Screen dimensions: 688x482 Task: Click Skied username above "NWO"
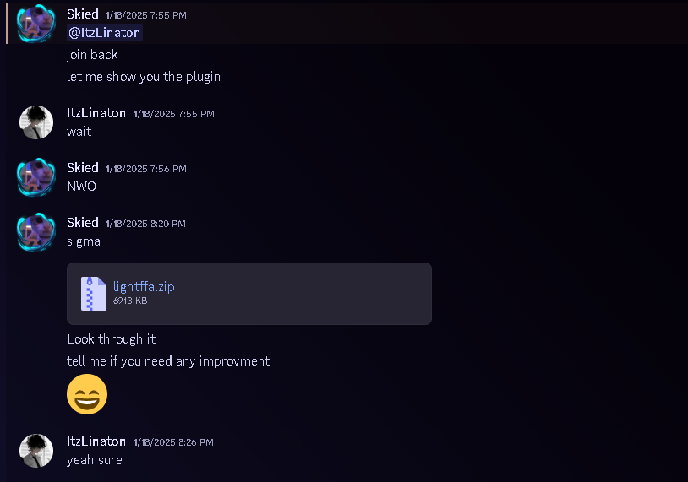(x=83, y=168)
